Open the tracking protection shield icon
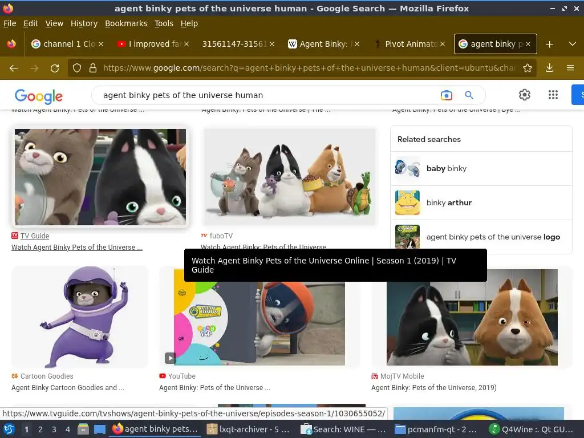 click(x=77, y=68)
